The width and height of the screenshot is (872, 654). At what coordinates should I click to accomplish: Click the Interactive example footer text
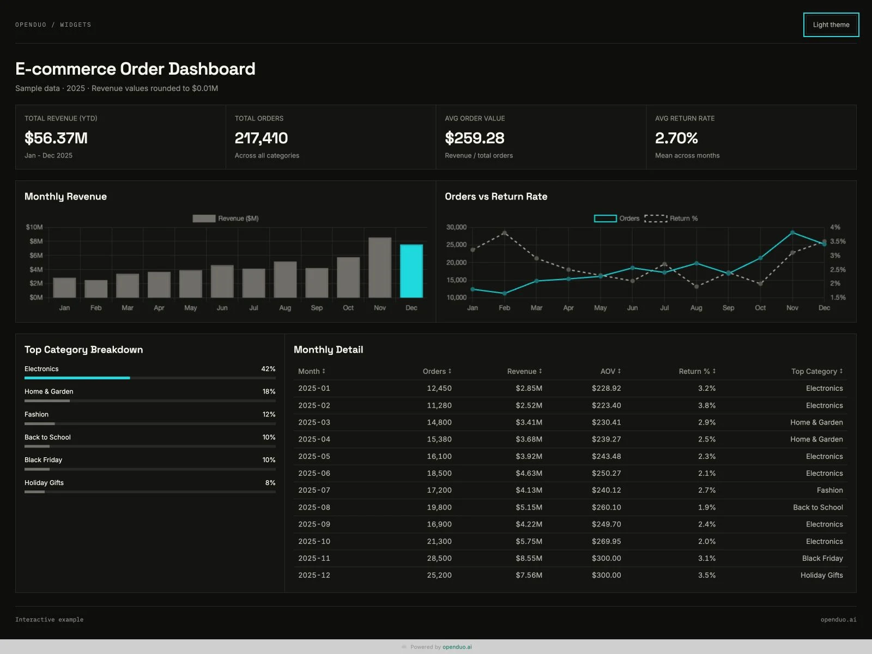[x=50, y=620]
